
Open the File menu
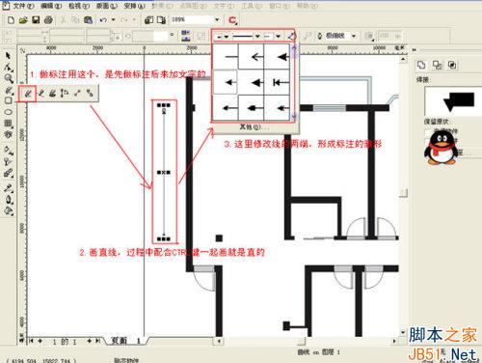click(23, 6)
